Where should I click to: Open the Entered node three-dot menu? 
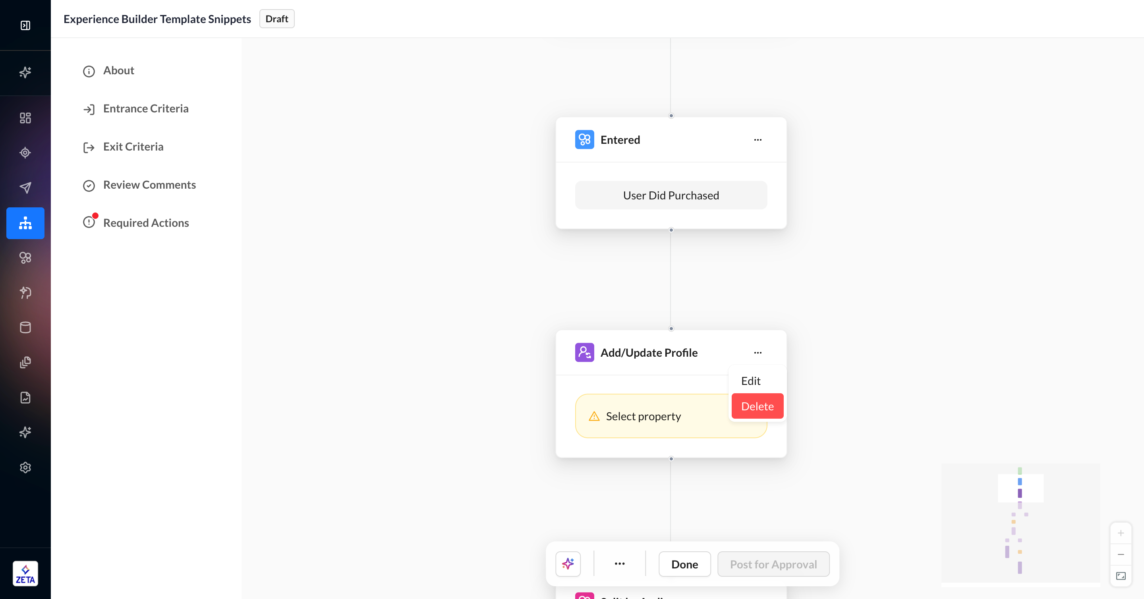(x=758, y=140)
